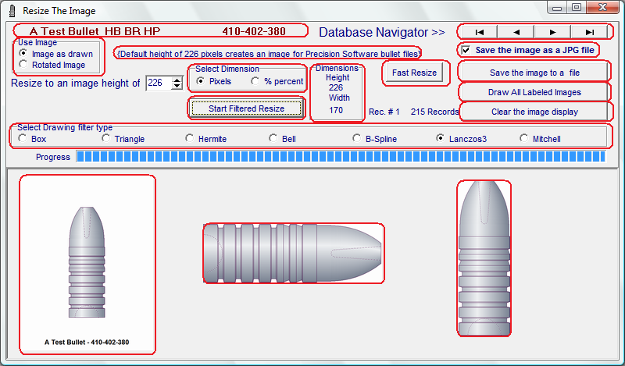Image resolution: width=625 pixels, height=366 pixels.
Task: Select the Box drawing filter
Action: point(22,139)
